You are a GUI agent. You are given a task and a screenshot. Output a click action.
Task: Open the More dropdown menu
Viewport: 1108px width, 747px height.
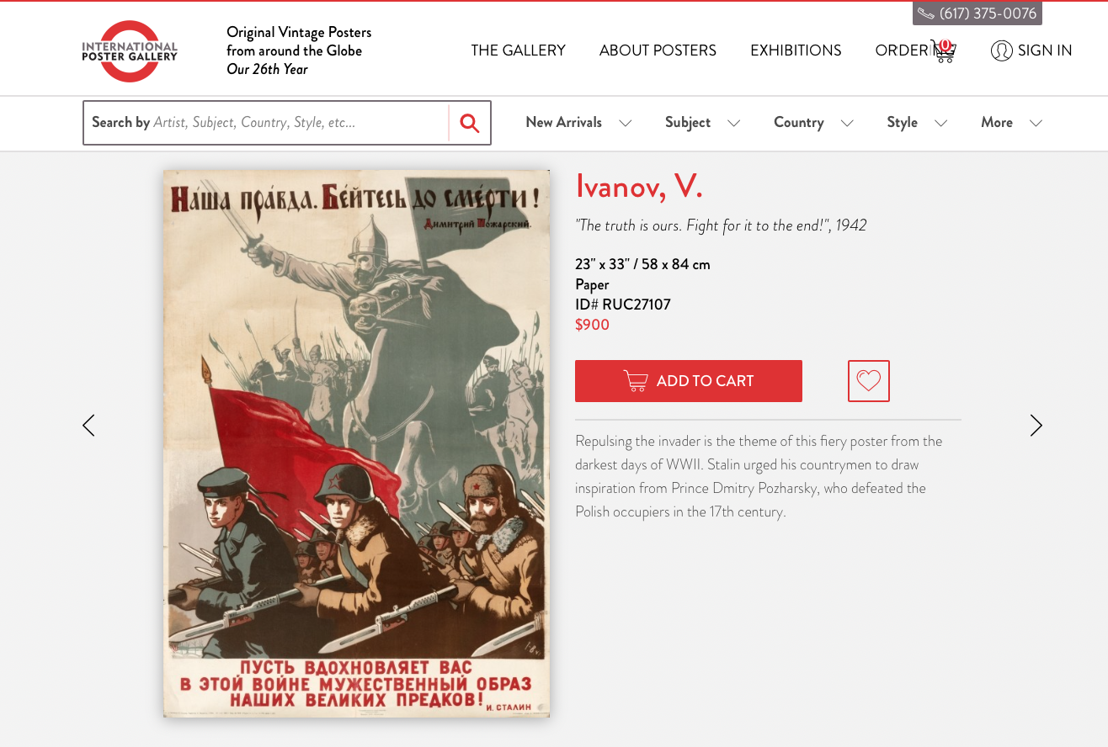[x=1011, y=123]
